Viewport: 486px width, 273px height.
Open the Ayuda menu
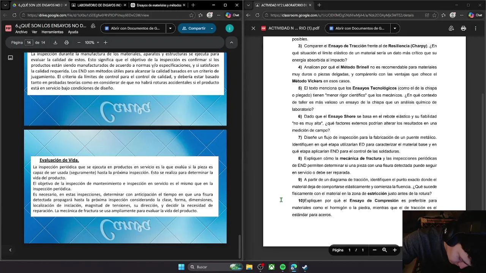click(x=73, y=32)
